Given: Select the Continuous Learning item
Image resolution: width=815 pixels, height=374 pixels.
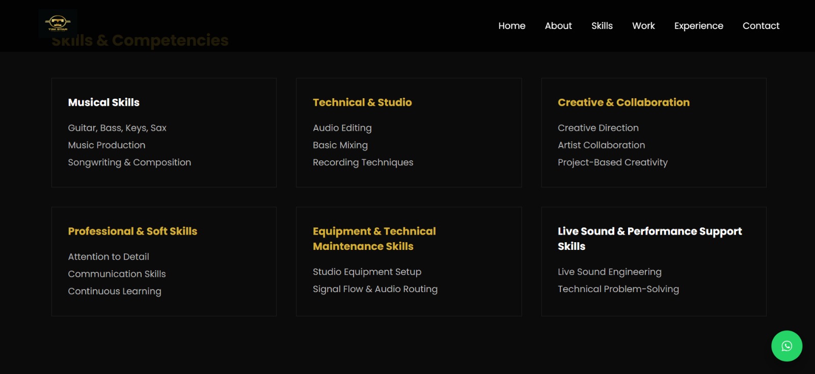Looking at the screenshot, I should click(x=115, y=291).
